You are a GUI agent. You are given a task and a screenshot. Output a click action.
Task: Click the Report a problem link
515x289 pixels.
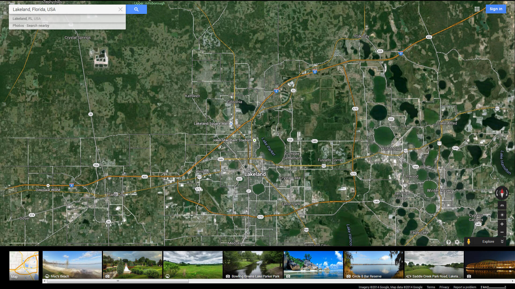465,287
